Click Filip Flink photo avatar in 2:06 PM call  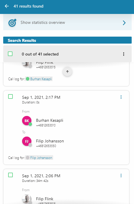pos(27,199)
